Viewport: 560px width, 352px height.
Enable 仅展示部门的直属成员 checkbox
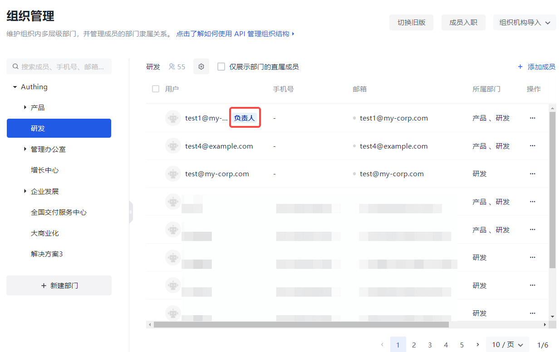coord(221,67)
